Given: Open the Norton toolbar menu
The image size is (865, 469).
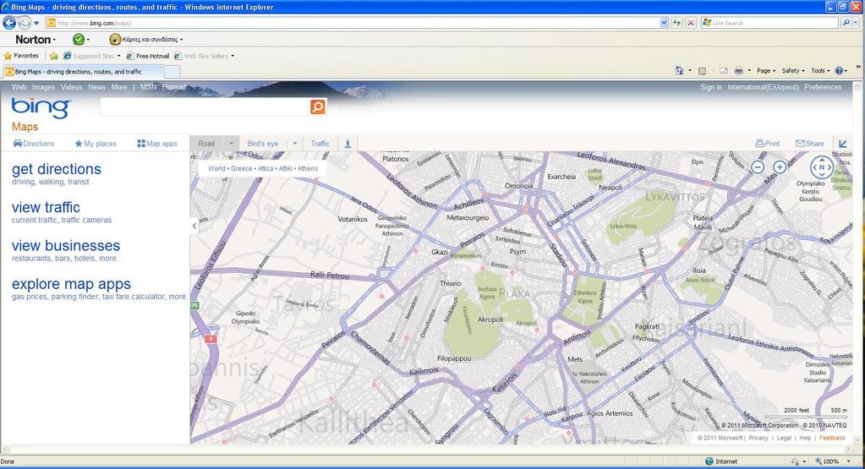Looking at the screenshot, I should tap(36, 39).
